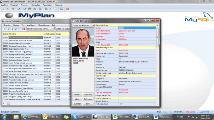
Task: Click the Salir button in Ficha de Personal
Action: click(88, 104)
